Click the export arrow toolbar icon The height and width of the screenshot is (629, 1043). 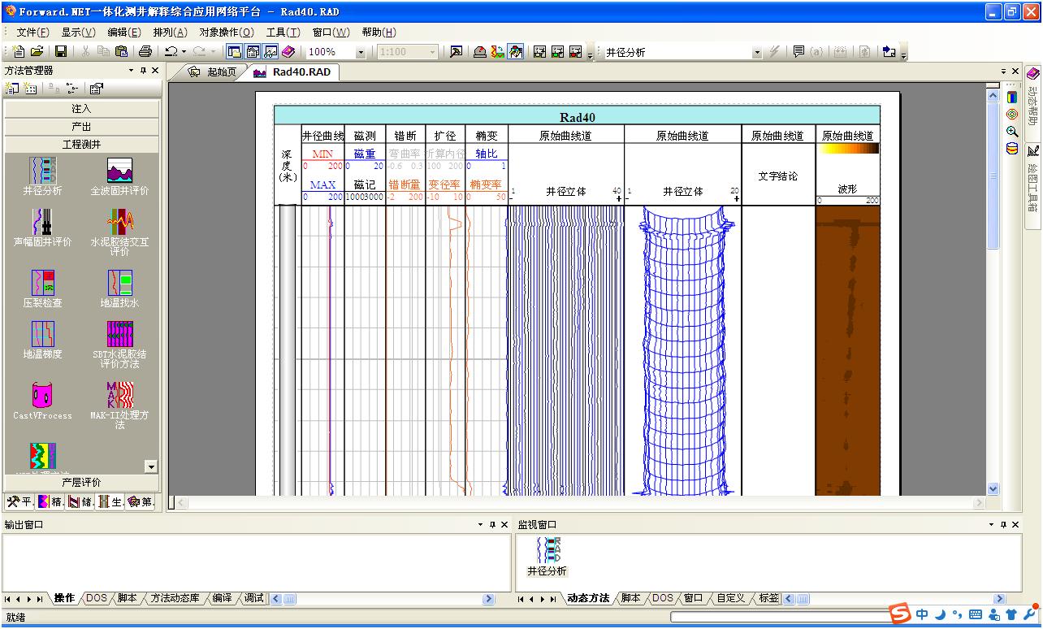coord(889,52)
